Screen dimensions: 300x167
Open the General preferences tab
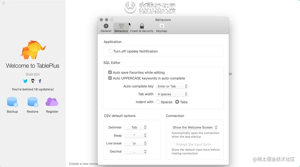click(106, 28)
